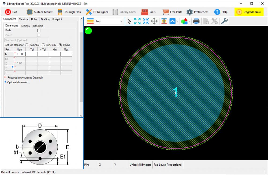Click 'Fab Level: Proportional' status entry
268x175 pixels.
coord(168,165)
